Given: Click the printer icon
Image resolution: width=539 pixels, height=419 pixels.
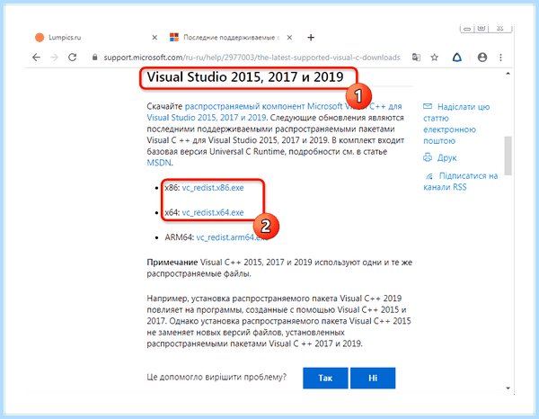Looking at the screenshot, I should 428,157.
